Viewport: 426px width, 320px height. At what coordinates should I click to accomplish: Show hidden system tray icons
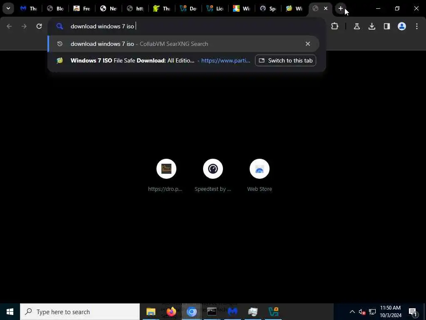352,312
